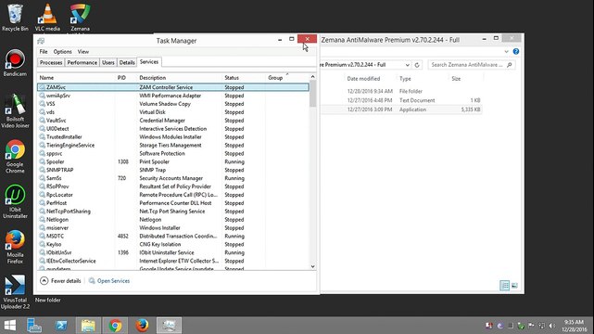Viewport: 594px width, 334px height.
Task: Launch PowerShell from the taskbar
Action: pos(61,326)
